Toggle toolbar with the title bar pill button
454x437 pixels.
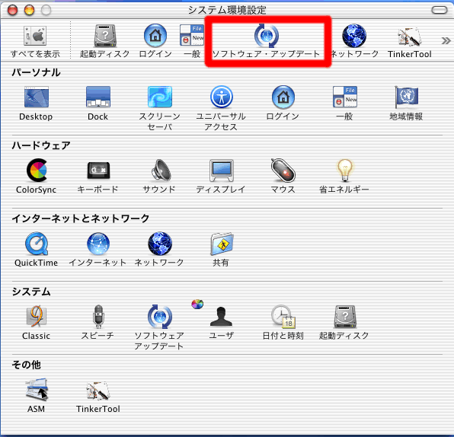tap(440, 10)
